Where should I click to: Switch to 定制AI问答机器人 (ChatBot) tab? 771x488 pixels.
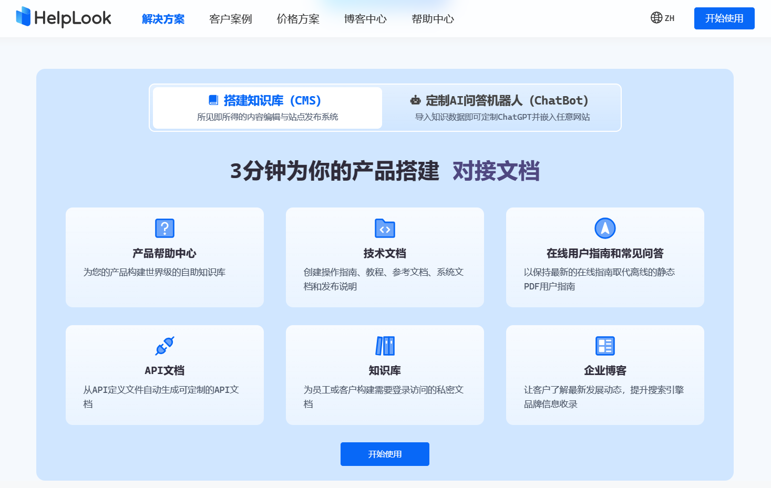pyautogui.click(x=502, y=108)
